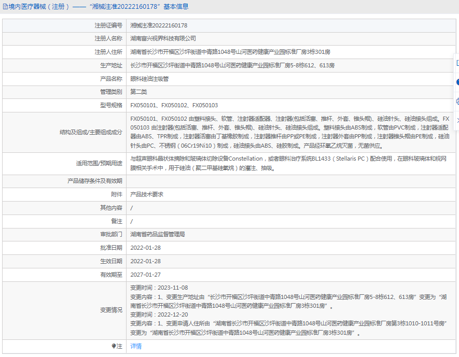
Task: Click the 结构及组成/主要组成成分 row label
Action: click(92, 133)
